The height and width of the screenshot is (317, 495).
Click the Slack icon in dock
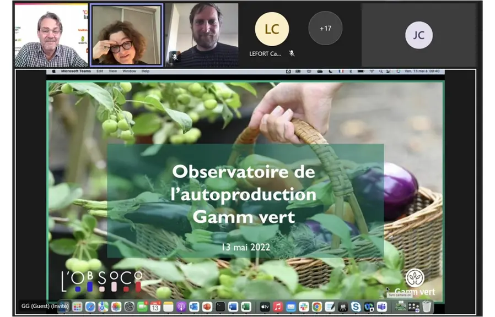pyautogui.click(x=304, y=307)
